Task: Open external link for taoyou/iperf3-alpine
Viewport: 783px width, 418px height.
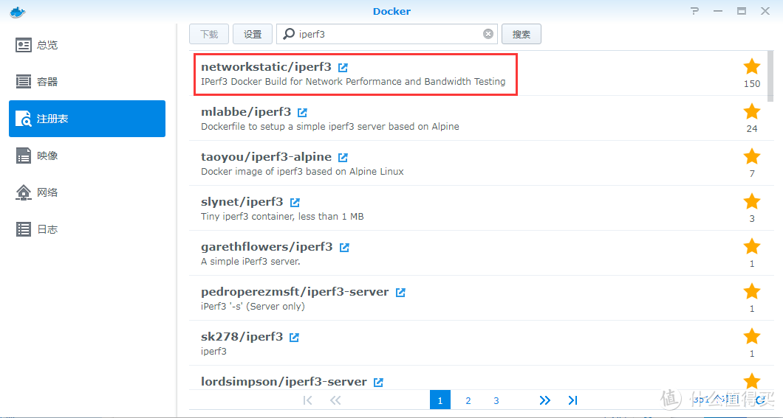Action: [x=343, y=158]
